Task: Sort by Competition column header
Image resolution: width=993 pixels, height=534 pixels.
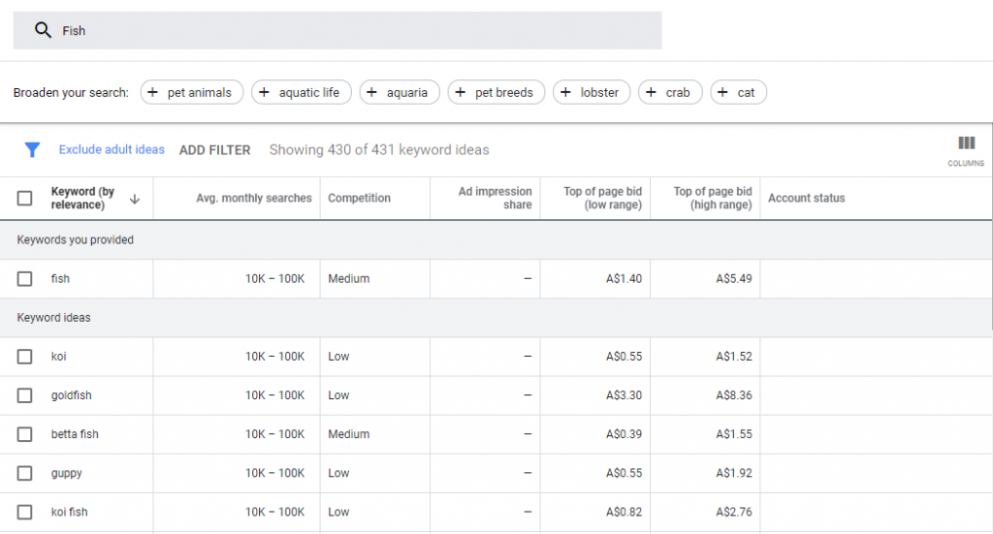Action: pyautogui.click(x=359, y=199)
